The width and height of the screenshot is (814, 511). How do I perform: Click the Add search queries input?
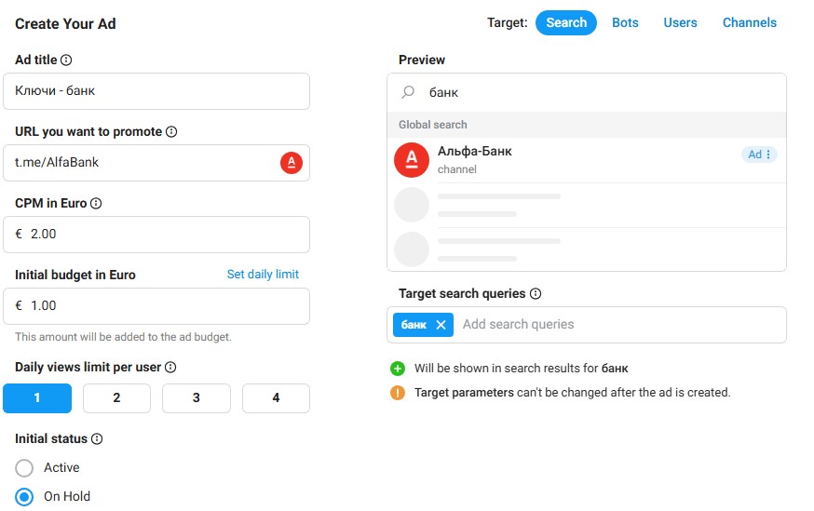point(615,325)
